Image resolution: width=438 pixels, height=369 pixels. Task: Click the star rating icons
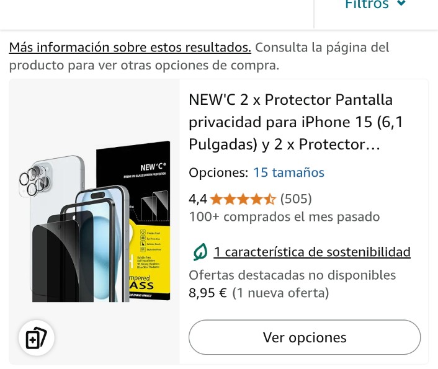coord(243,200)
